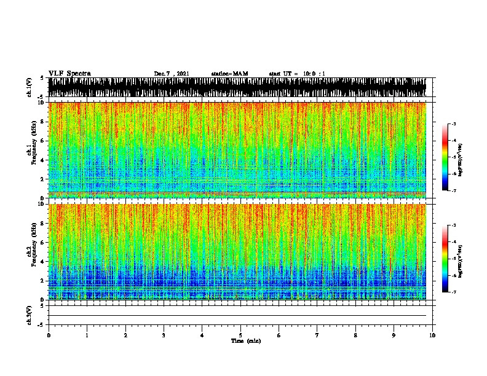Click inside the ch.2 spectrogram plot

pyautogui.click(x=237, y=252)
